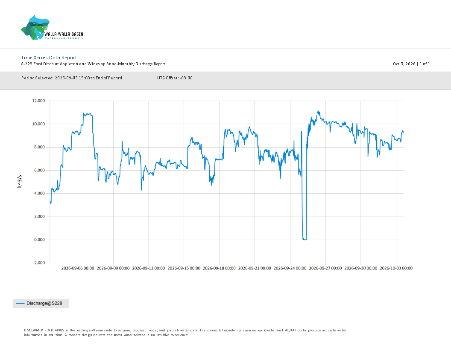
Task: Click the 4.000 y-axis value
Action: pos(40,193)
